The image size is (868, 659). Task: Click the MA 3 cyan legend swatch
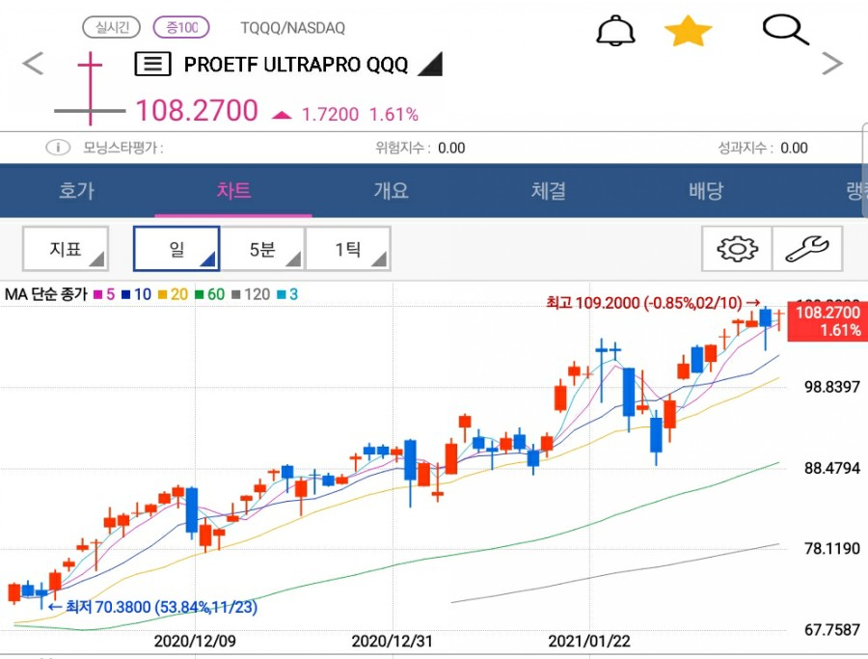(282, 294)
